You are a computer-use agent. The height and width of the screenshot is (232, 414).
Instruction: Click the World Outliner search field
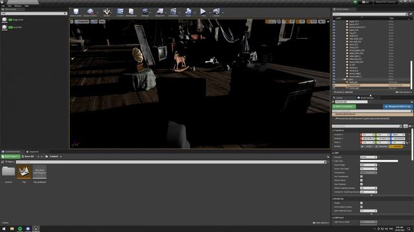click(x=370, y=14)
